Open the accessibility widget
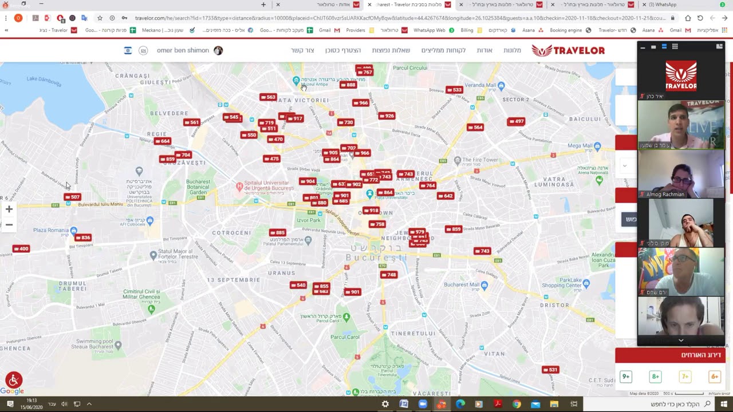 (x=14, y=380)
